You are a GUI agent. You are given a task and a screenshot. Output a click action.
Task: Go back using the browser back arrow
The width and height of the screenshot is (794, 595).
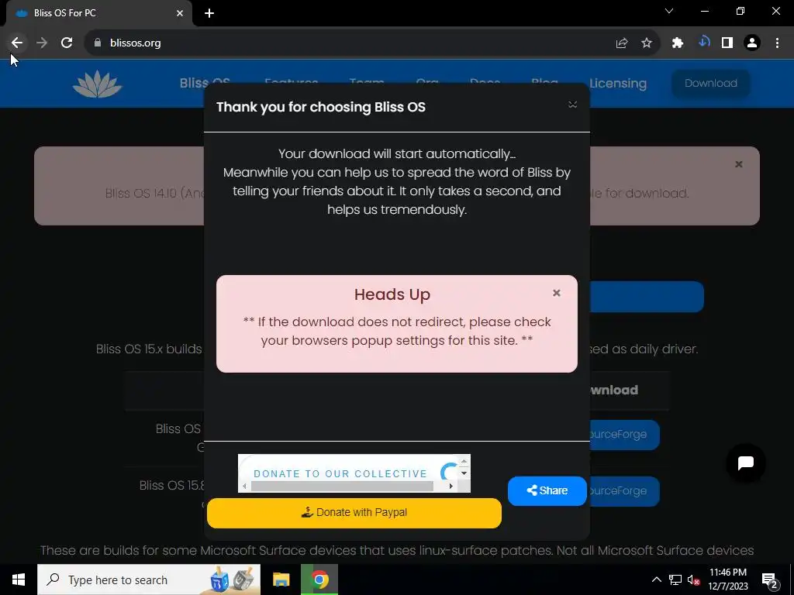tap(17, 43)
